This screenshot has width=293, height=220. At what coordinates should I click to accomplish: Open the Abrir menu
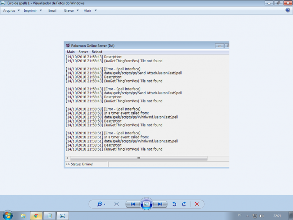tap(87, 10)
